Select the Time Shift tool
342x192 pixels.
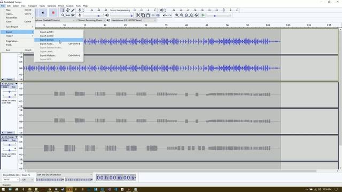tap(68, 15)
